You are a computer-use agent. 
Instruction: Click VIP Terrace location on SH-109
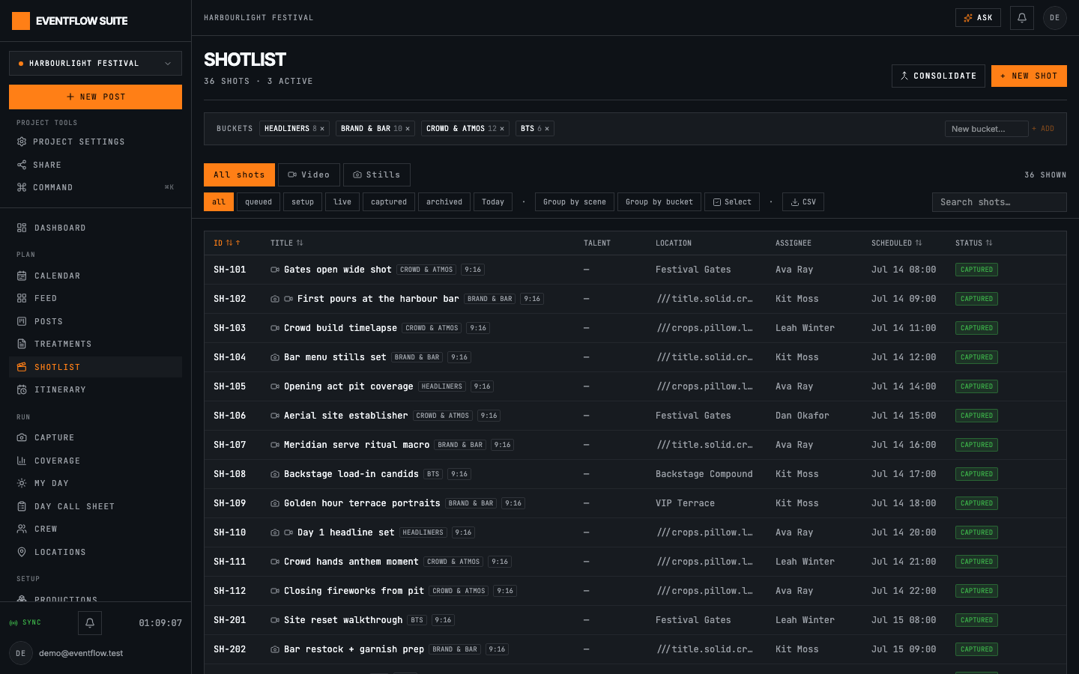[685, 503]
